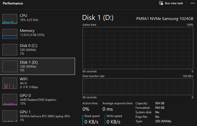Select the CPU performance thumbnail graph
Image resolution: width=197 pixels, height=126 pixels.
coord(9,19)
